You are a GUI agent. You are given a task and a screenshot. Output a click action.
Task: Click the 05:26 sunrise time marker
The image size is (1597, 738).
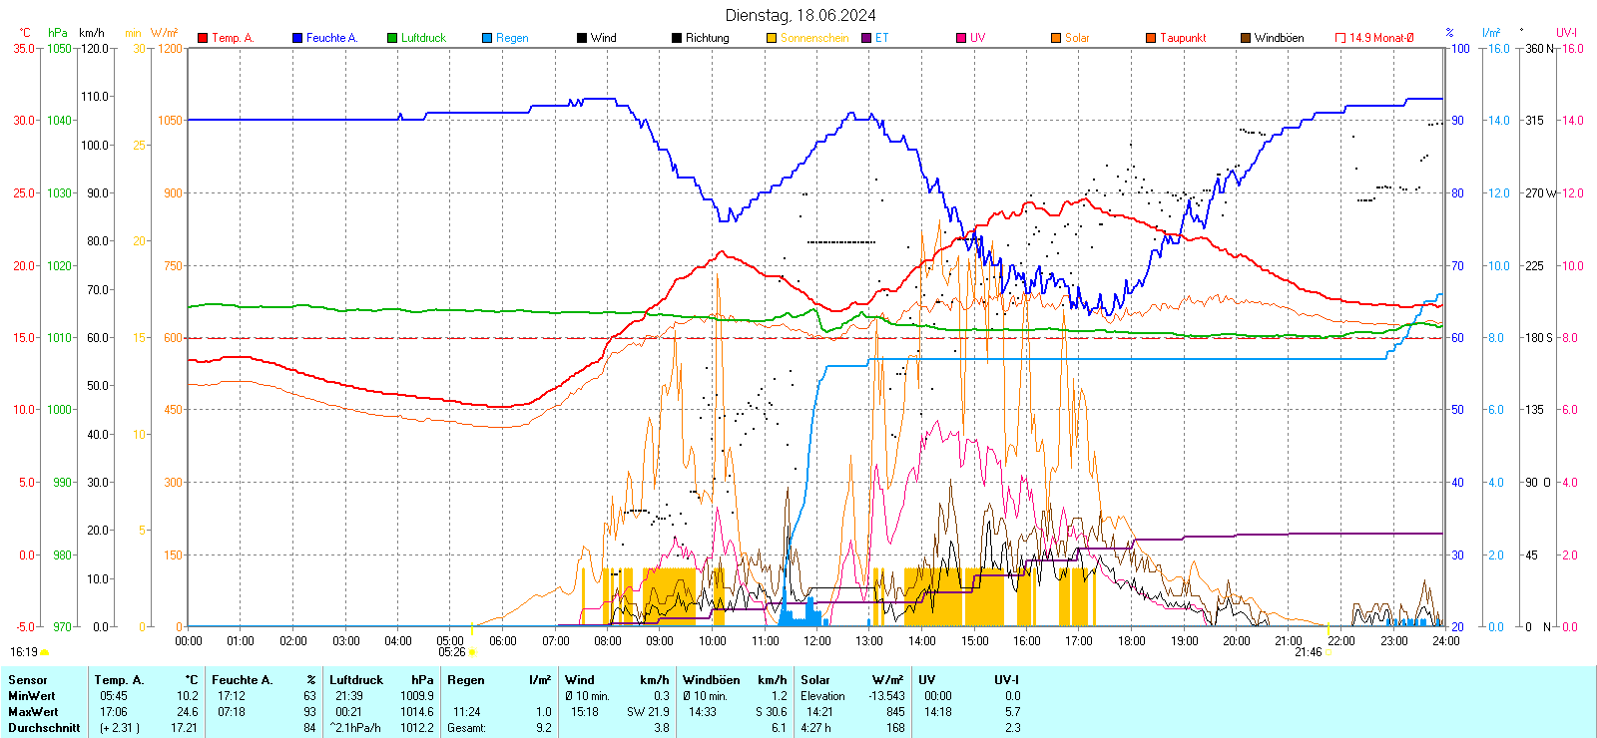pyautogui.click(x=452, y=652)
